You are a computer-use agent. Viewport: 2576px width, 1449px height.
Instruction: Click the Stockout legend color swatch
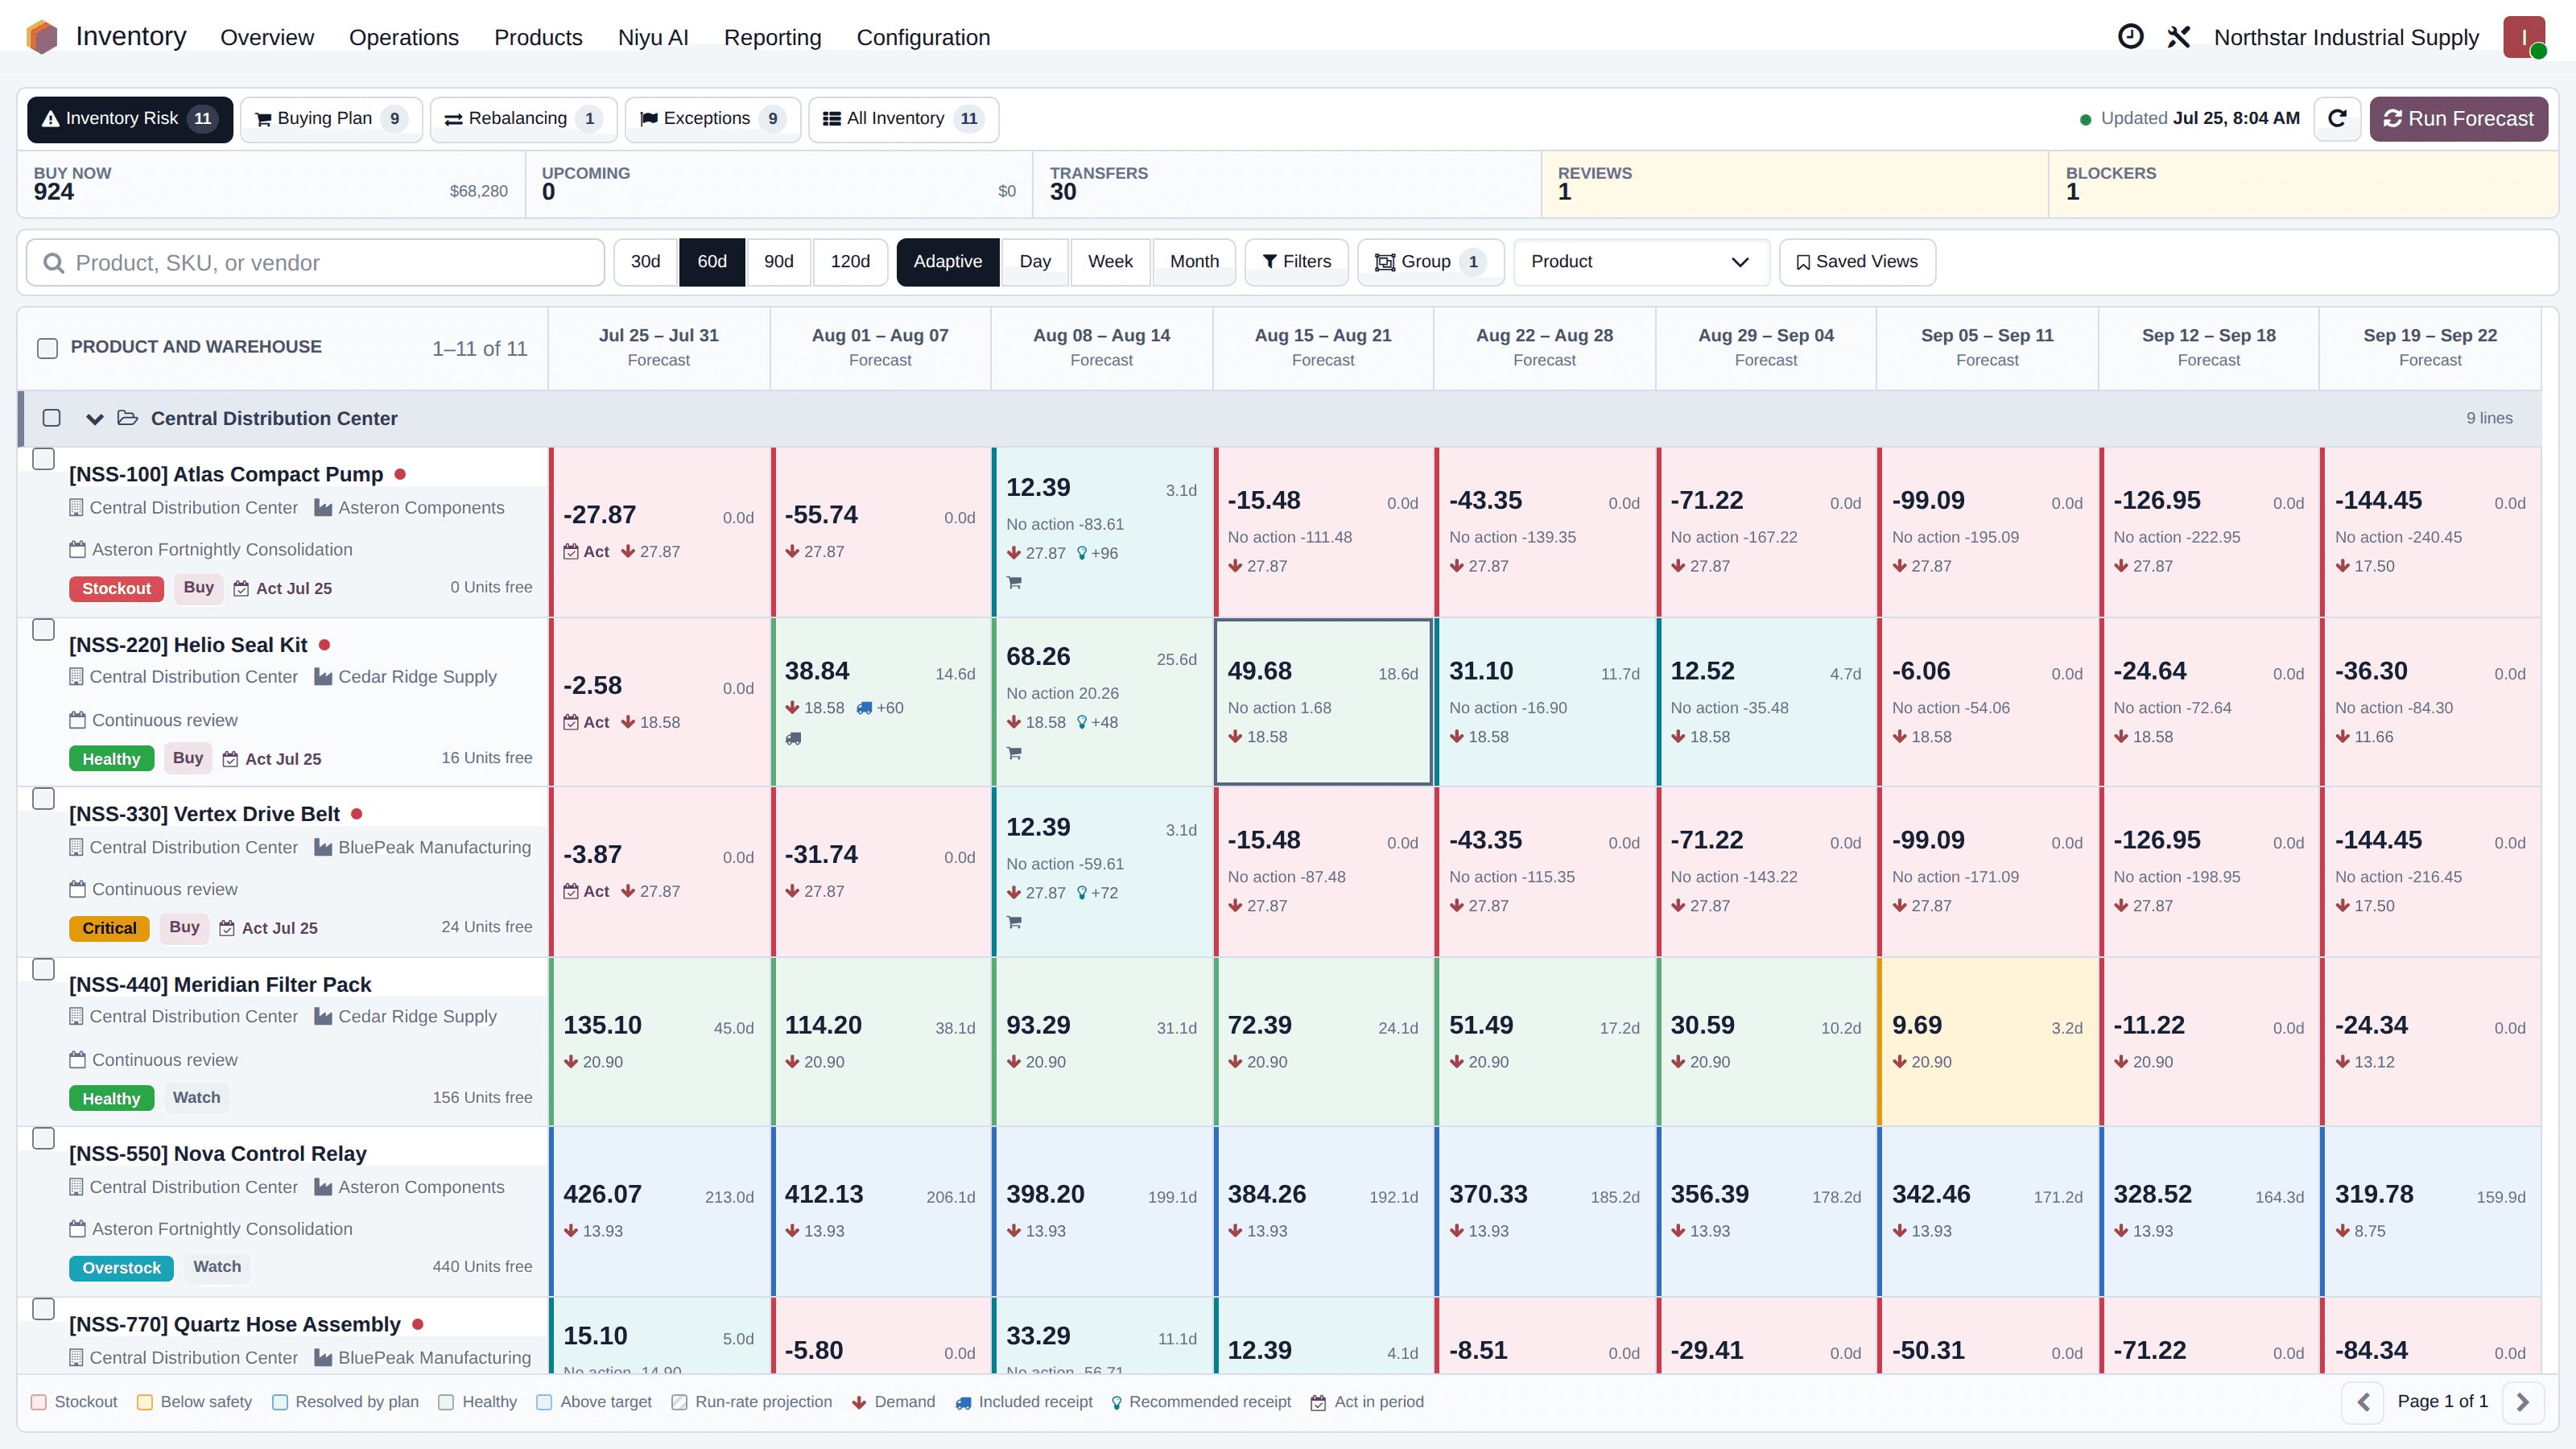point(39,1402)
